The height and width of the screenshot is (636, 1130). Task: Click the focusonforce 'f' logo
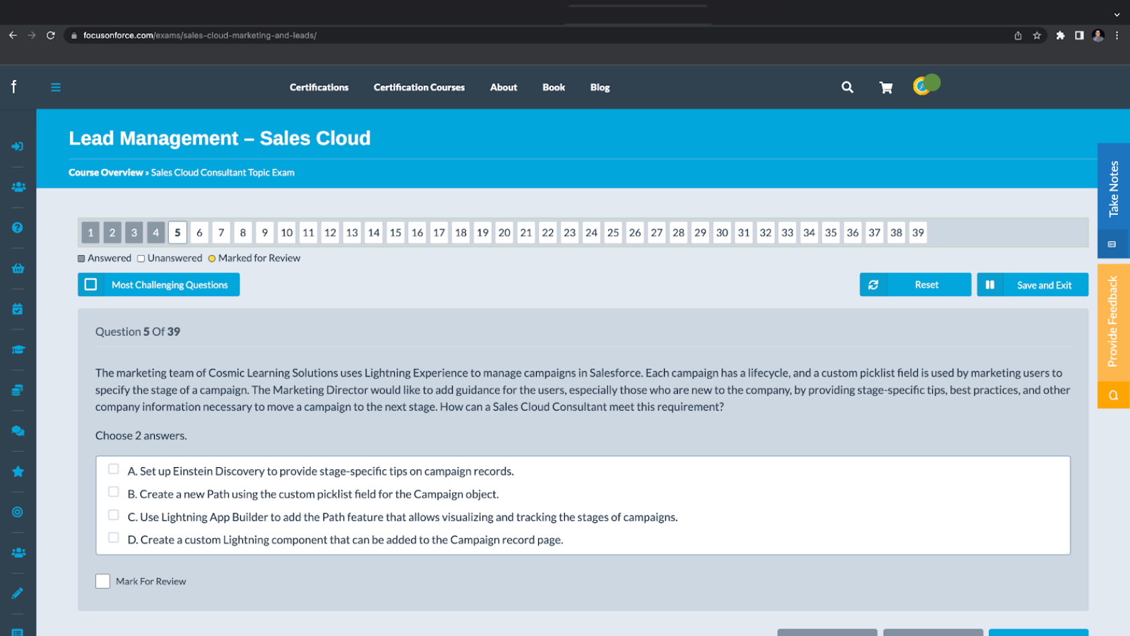pyautogui.click(x=13, y=87)
